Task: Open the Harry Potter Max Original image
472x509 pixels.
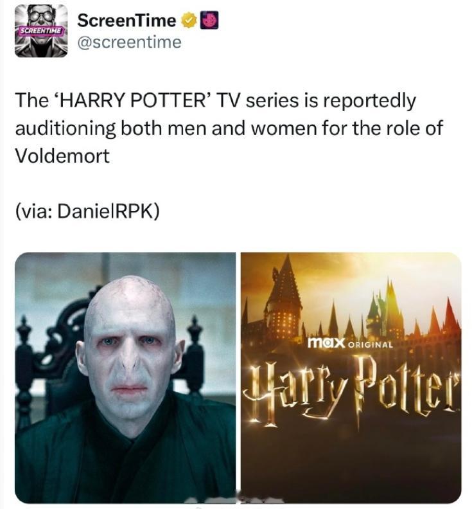Action: click(x=351, y=378)
